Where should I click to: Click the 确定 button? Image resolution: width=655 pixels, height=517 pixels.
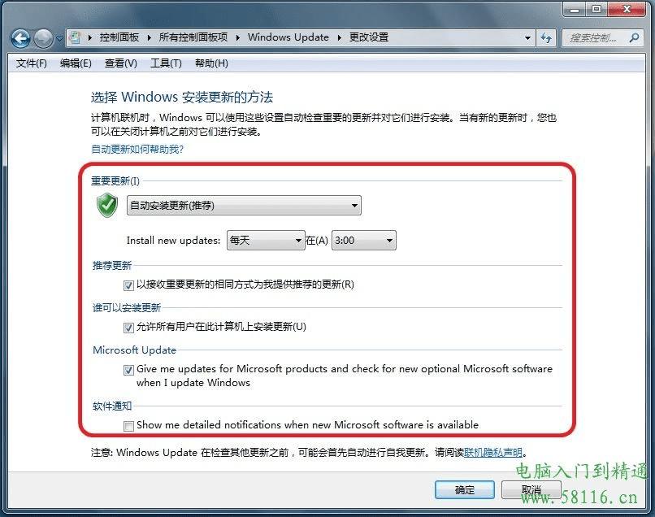(x=465, y=489)
